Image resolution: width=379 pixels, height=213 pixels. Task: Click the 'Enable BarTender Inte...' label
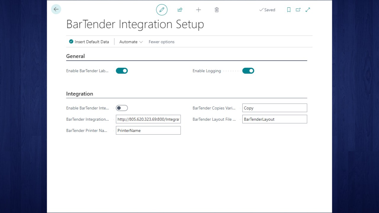(88, 108)
